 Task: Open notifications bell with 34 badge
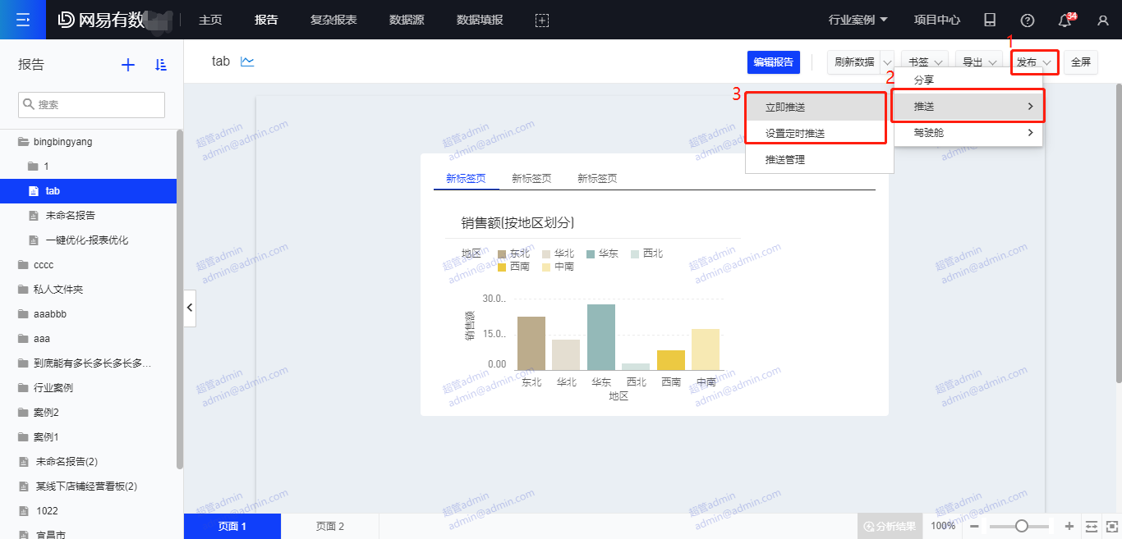(1065, 21)
